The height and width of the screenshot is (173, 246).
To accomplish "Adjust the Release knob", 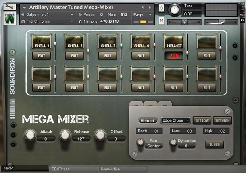I will click(65, 135).
